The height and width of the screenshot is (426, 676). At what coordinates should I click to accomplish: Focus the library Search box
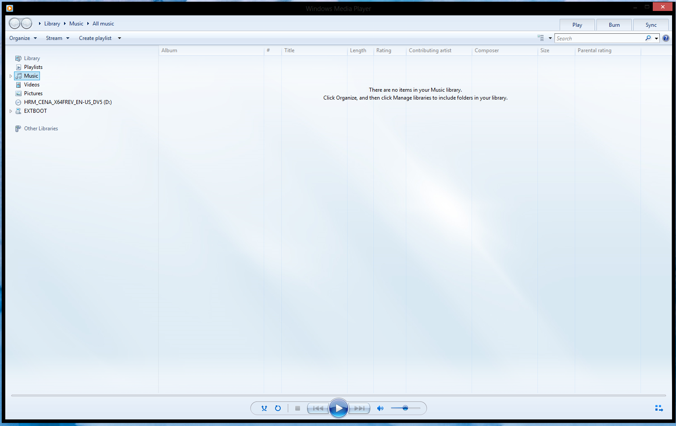(x=599, y=38)
